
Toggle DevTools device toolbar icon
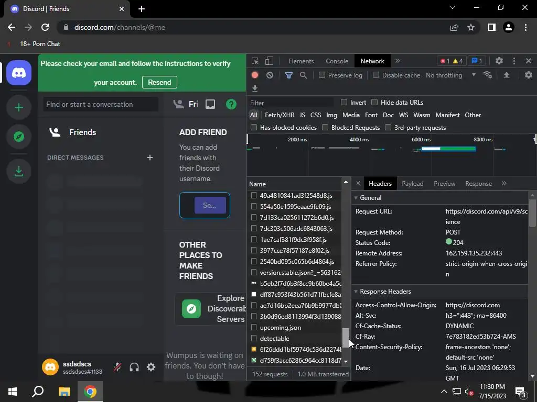coord(269,61)
